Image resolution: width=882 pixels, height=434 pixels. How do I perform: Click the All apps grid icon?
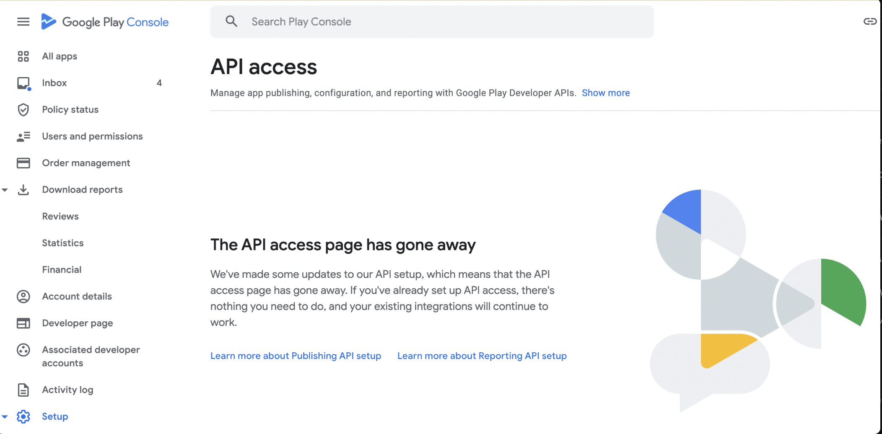click(23, 56)
